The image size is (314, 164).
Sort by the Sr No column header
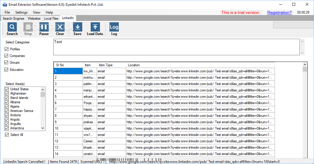pyautogui.click(x=68, y=65)
